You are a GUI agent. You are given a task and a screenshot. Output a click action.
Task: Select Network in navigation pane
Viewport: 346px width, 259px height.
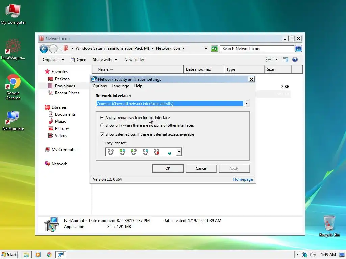pyautogui.click(x=59, y=164)
